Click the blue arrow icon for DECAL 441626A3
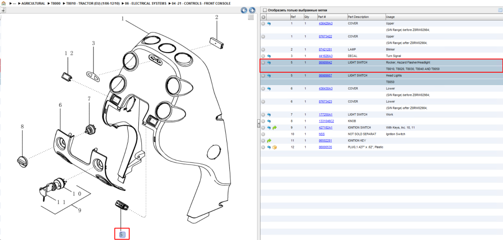 pyautogui.click(x=269, y=56)
